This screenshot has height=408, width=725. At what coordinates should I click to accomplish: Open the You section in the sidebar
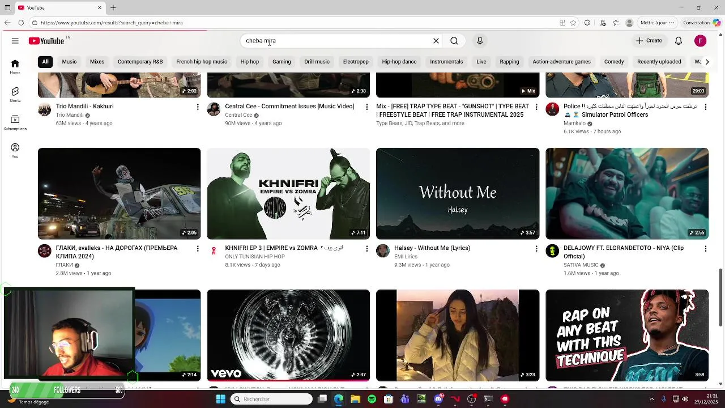pos(15,151)
